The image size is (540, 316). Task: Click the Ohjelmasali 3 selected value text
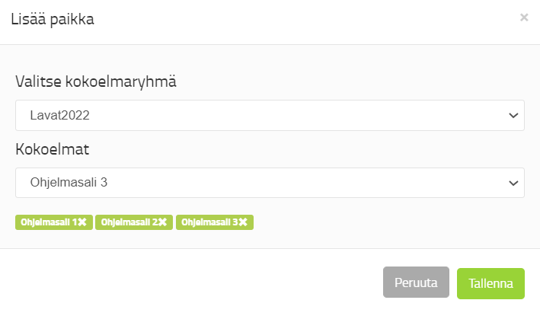[x=73, y=183]
